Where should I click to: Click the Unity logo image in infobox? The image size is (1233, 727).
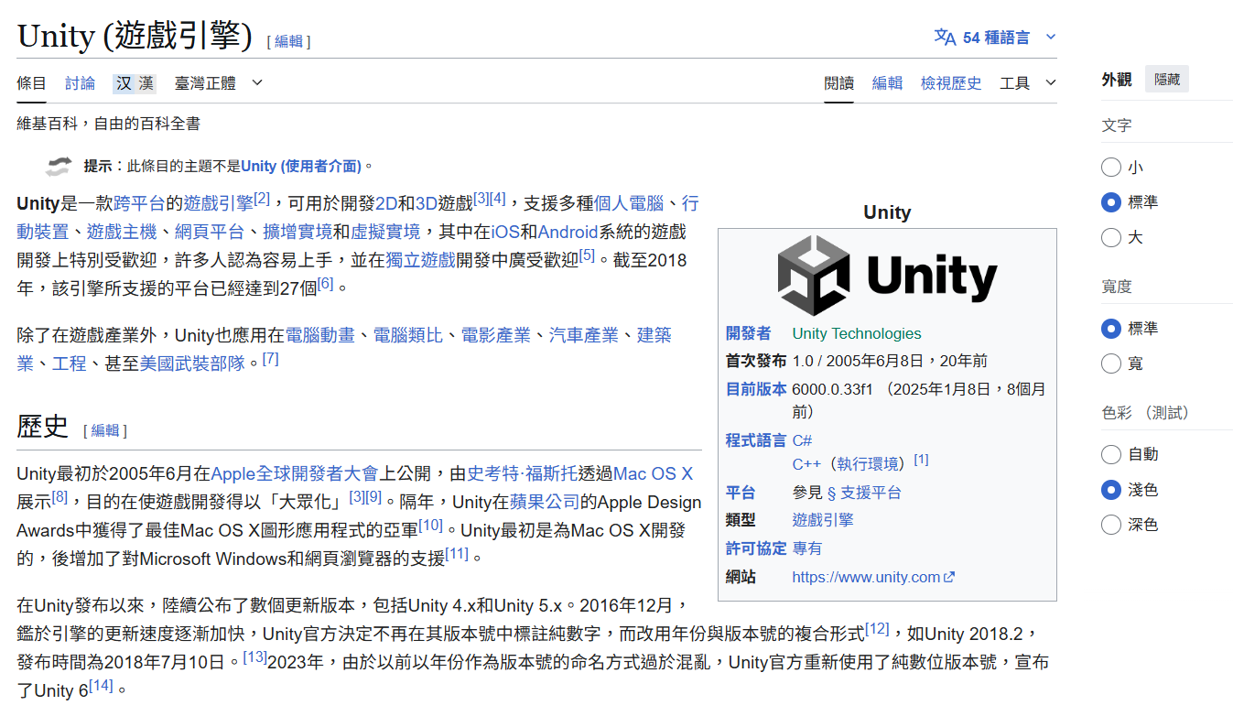click(886, 276)
